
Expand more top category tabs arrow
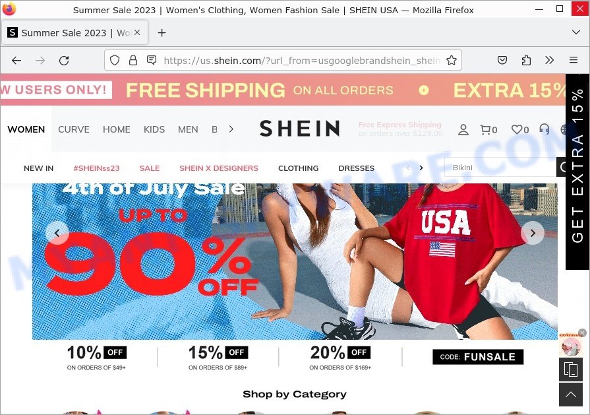pyautogui.click(x=231, y=129)
